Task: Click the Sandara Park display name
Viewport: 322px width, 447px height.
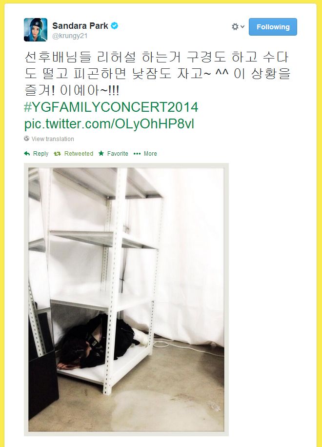Action: click(80, 26)
